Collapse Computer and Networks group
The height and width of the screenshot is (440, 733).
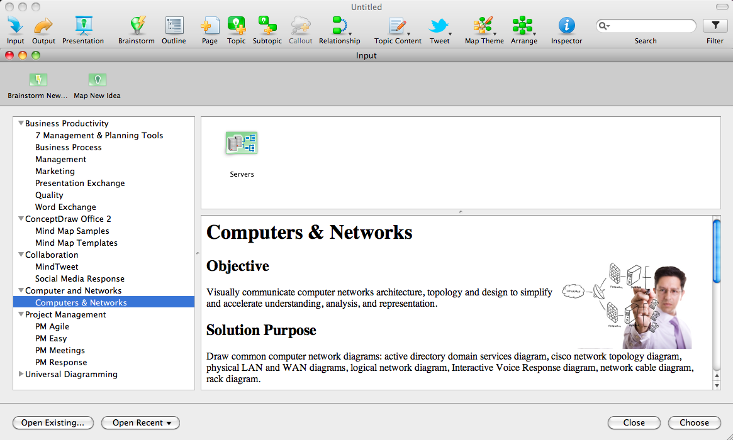pyautogui.click(x=21, y=290)
